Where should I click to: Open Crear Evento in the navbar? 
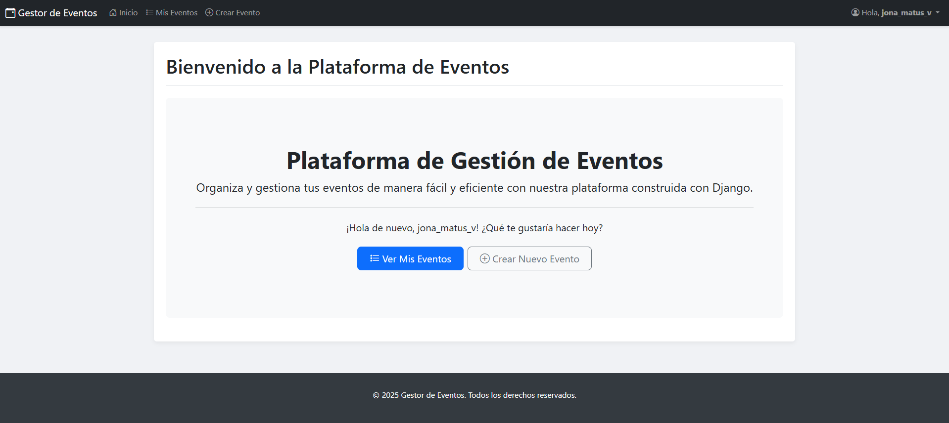(x=233, y=12)
